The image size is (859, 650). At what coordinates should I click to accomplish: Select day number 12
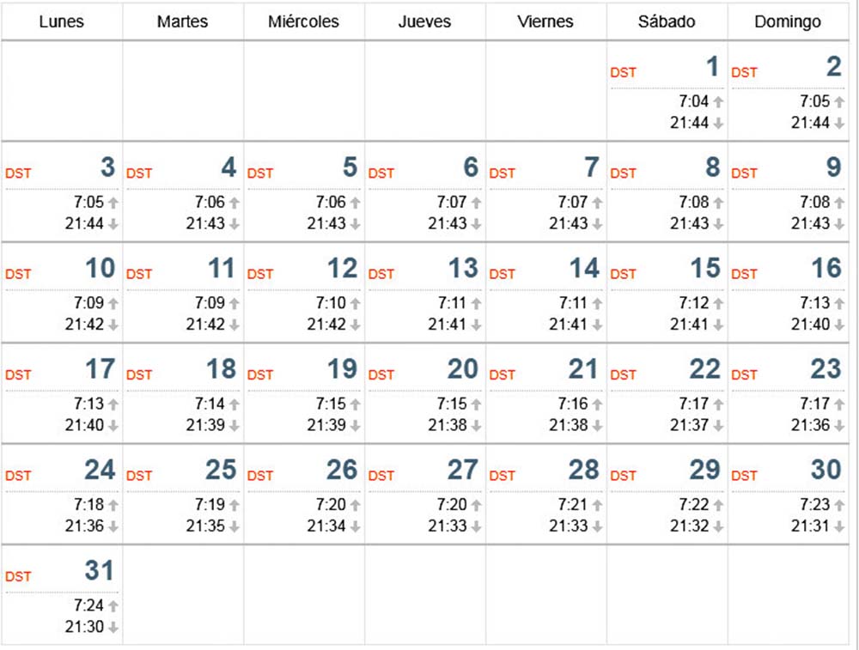click(x=343, y=268)
